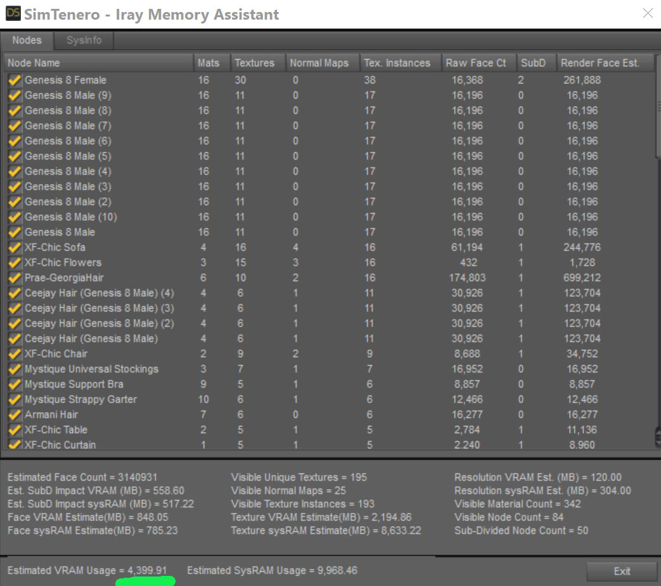
Task: Toggle checkbox for Genesis 8 Male (3)
Action: (x=15, y=187)
